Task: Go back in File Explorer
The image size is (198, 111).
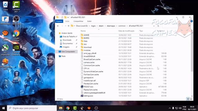Action: point(58,26)
